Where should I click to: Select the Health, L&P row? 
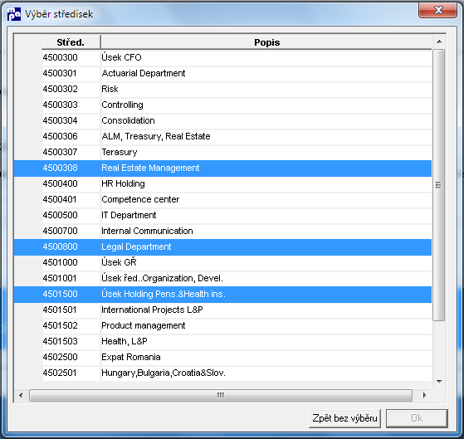point(222,341)
